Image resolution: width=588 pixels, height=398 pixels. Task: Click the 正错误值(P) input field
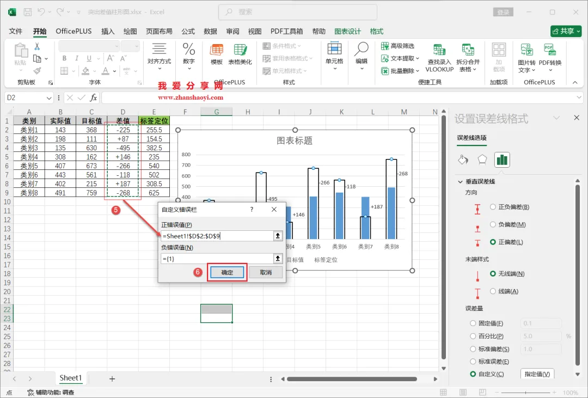coord(217,236)
